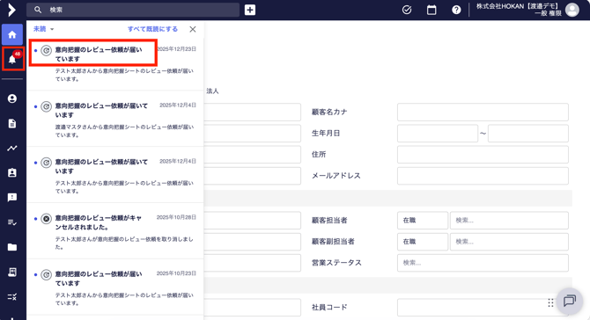Open the 未読 filter dropdown
Viewport: 590px width, 320px height.
(44, 29)
